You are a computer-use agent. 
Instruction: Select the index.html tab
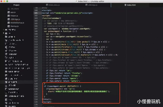pyautogui.click(x=130, y=5)
